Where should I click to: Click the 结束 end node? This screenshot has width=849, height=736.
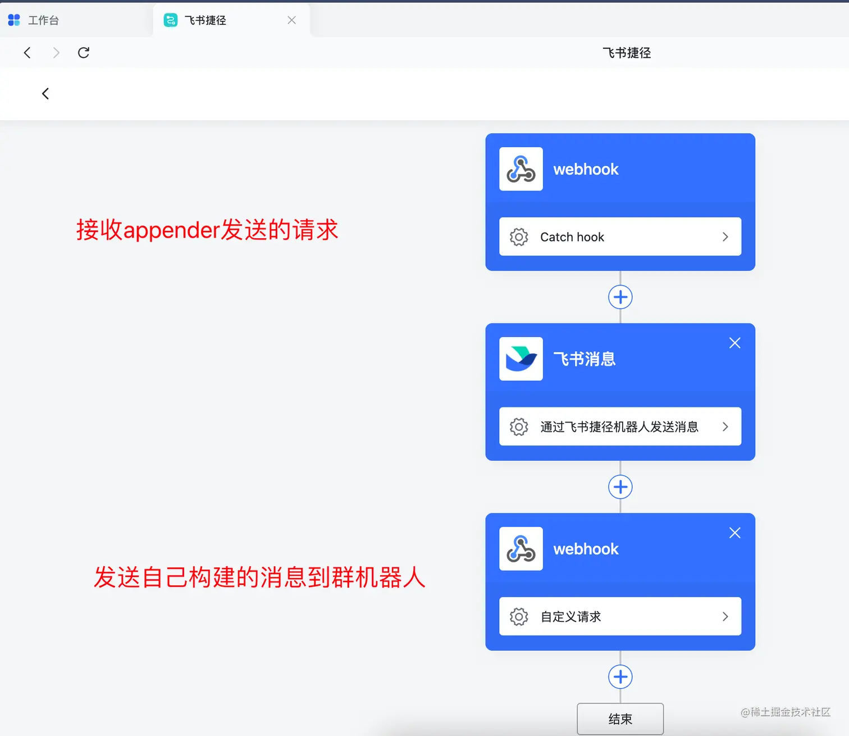[620, 719]
